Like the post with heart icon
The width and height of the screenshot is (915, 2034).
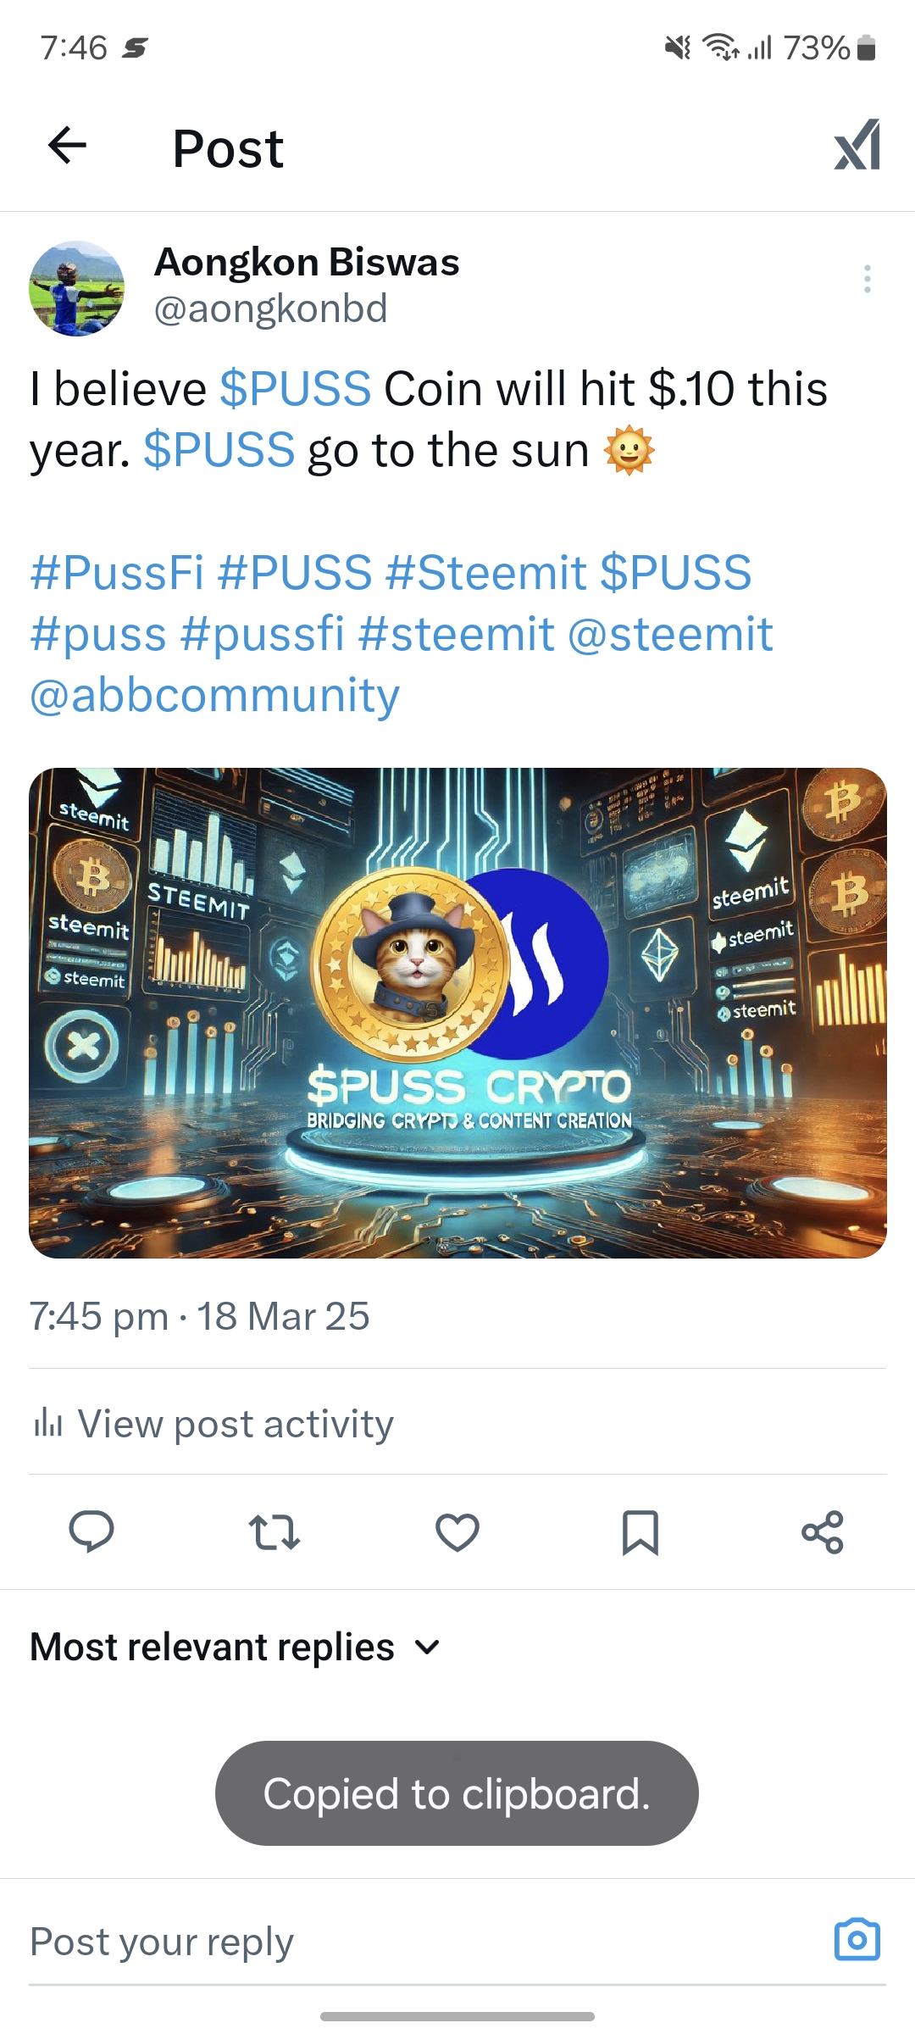(457, 1531)
